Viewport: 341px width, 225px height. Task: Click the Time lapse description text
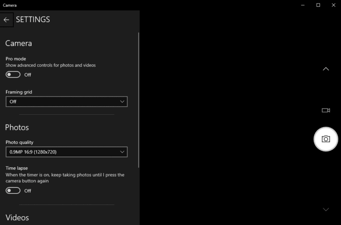tap(65, 178)
